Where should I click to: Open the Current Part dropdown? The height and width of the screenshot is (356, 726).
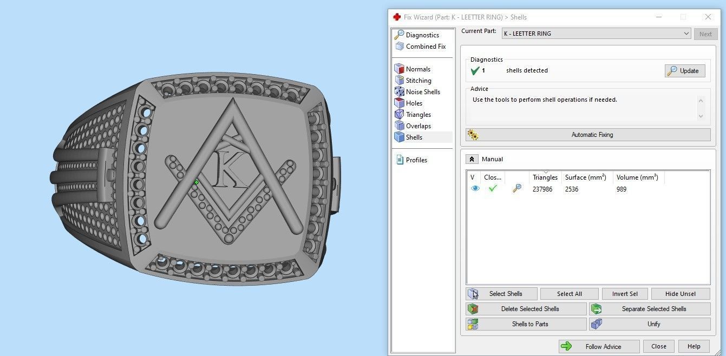[596, 34]
